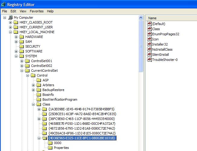Expand the Arbiters key
This screenshot has width=197, height=151.
pyautogui.click(x=33, y=85)
